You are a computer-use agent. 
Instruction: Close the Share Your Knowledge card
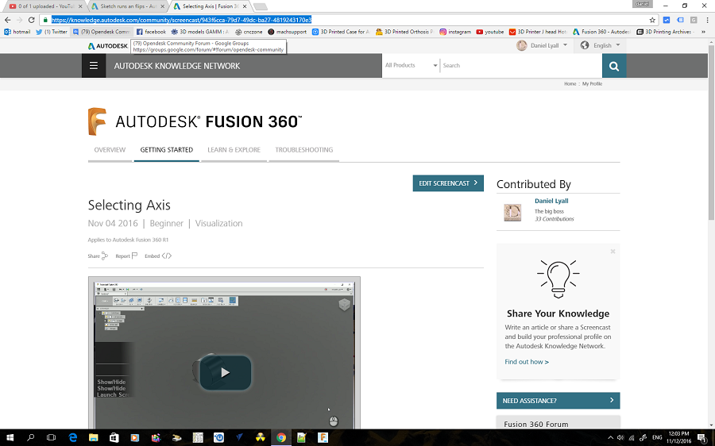click(x=613, y=252)
